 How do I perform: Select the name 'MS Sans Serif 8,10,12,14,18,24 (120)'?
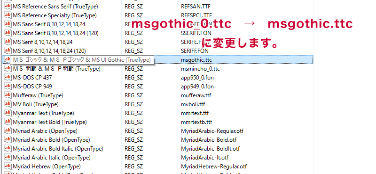coord(55,33)
